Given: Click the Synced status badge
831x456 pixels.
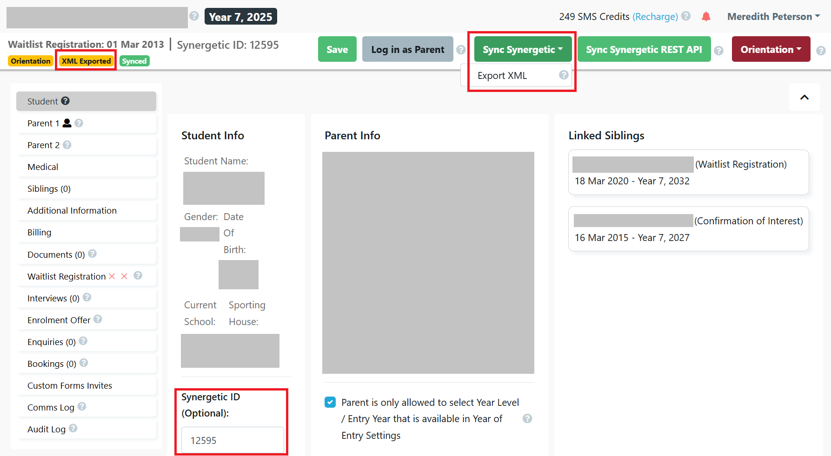Looking at the screenshot, I should click(134, 61).
